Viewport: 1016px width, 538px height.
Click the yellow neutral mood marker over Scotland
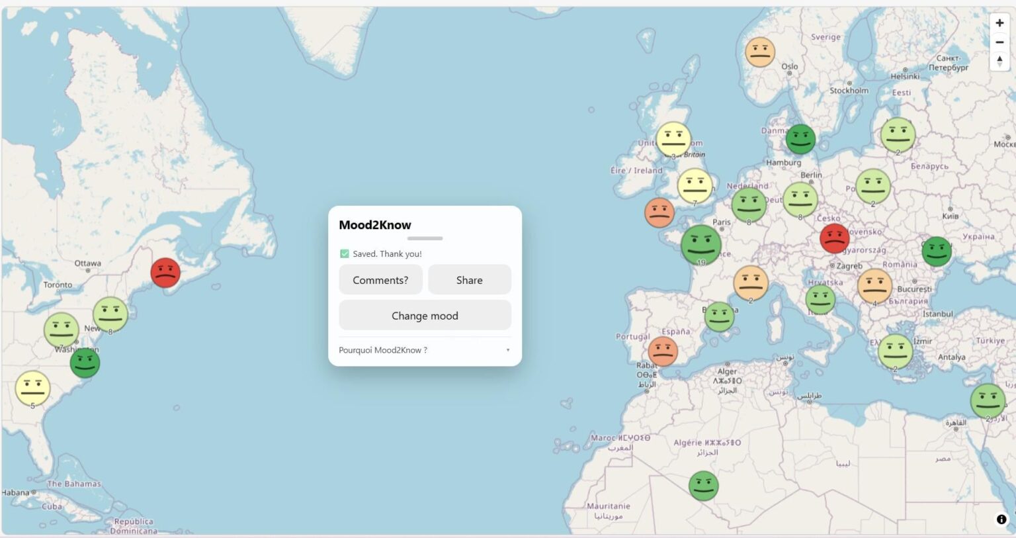674,139
